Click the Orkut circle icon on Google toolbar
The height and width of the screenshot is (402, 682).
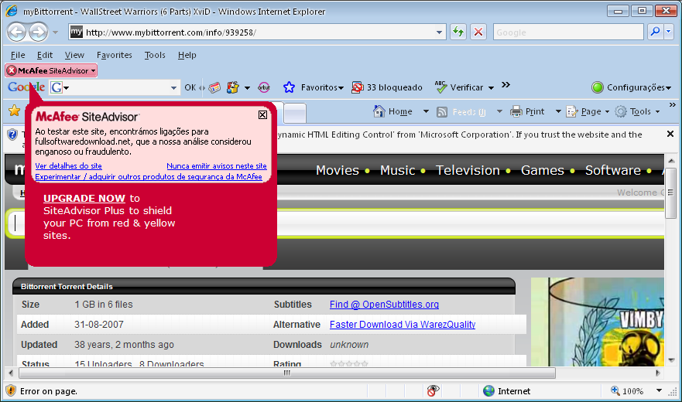point(263,87)
